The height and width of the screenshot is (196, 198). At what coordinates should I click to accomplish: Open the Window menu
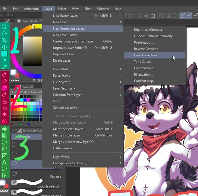[x=103, y=9]
